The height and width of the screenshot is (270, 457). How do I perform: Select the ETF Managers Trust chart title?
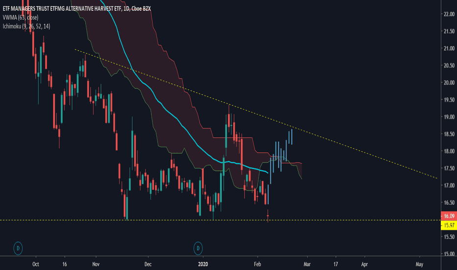coord(76,9)
